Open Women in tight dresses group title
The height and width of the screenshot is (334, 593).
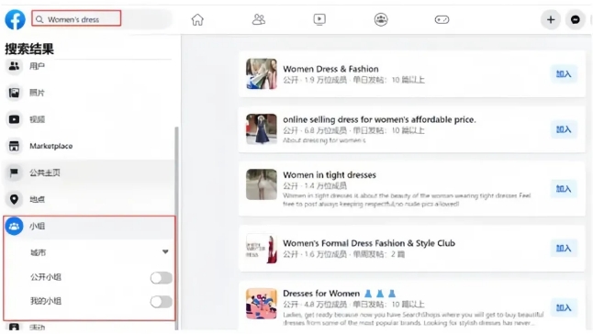(x=330, y=175)
